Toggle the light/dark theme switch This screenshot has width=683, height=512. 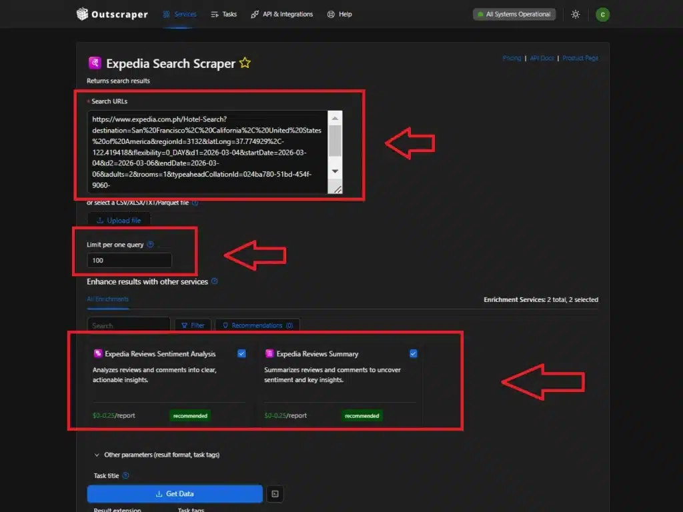click(576, 13)
